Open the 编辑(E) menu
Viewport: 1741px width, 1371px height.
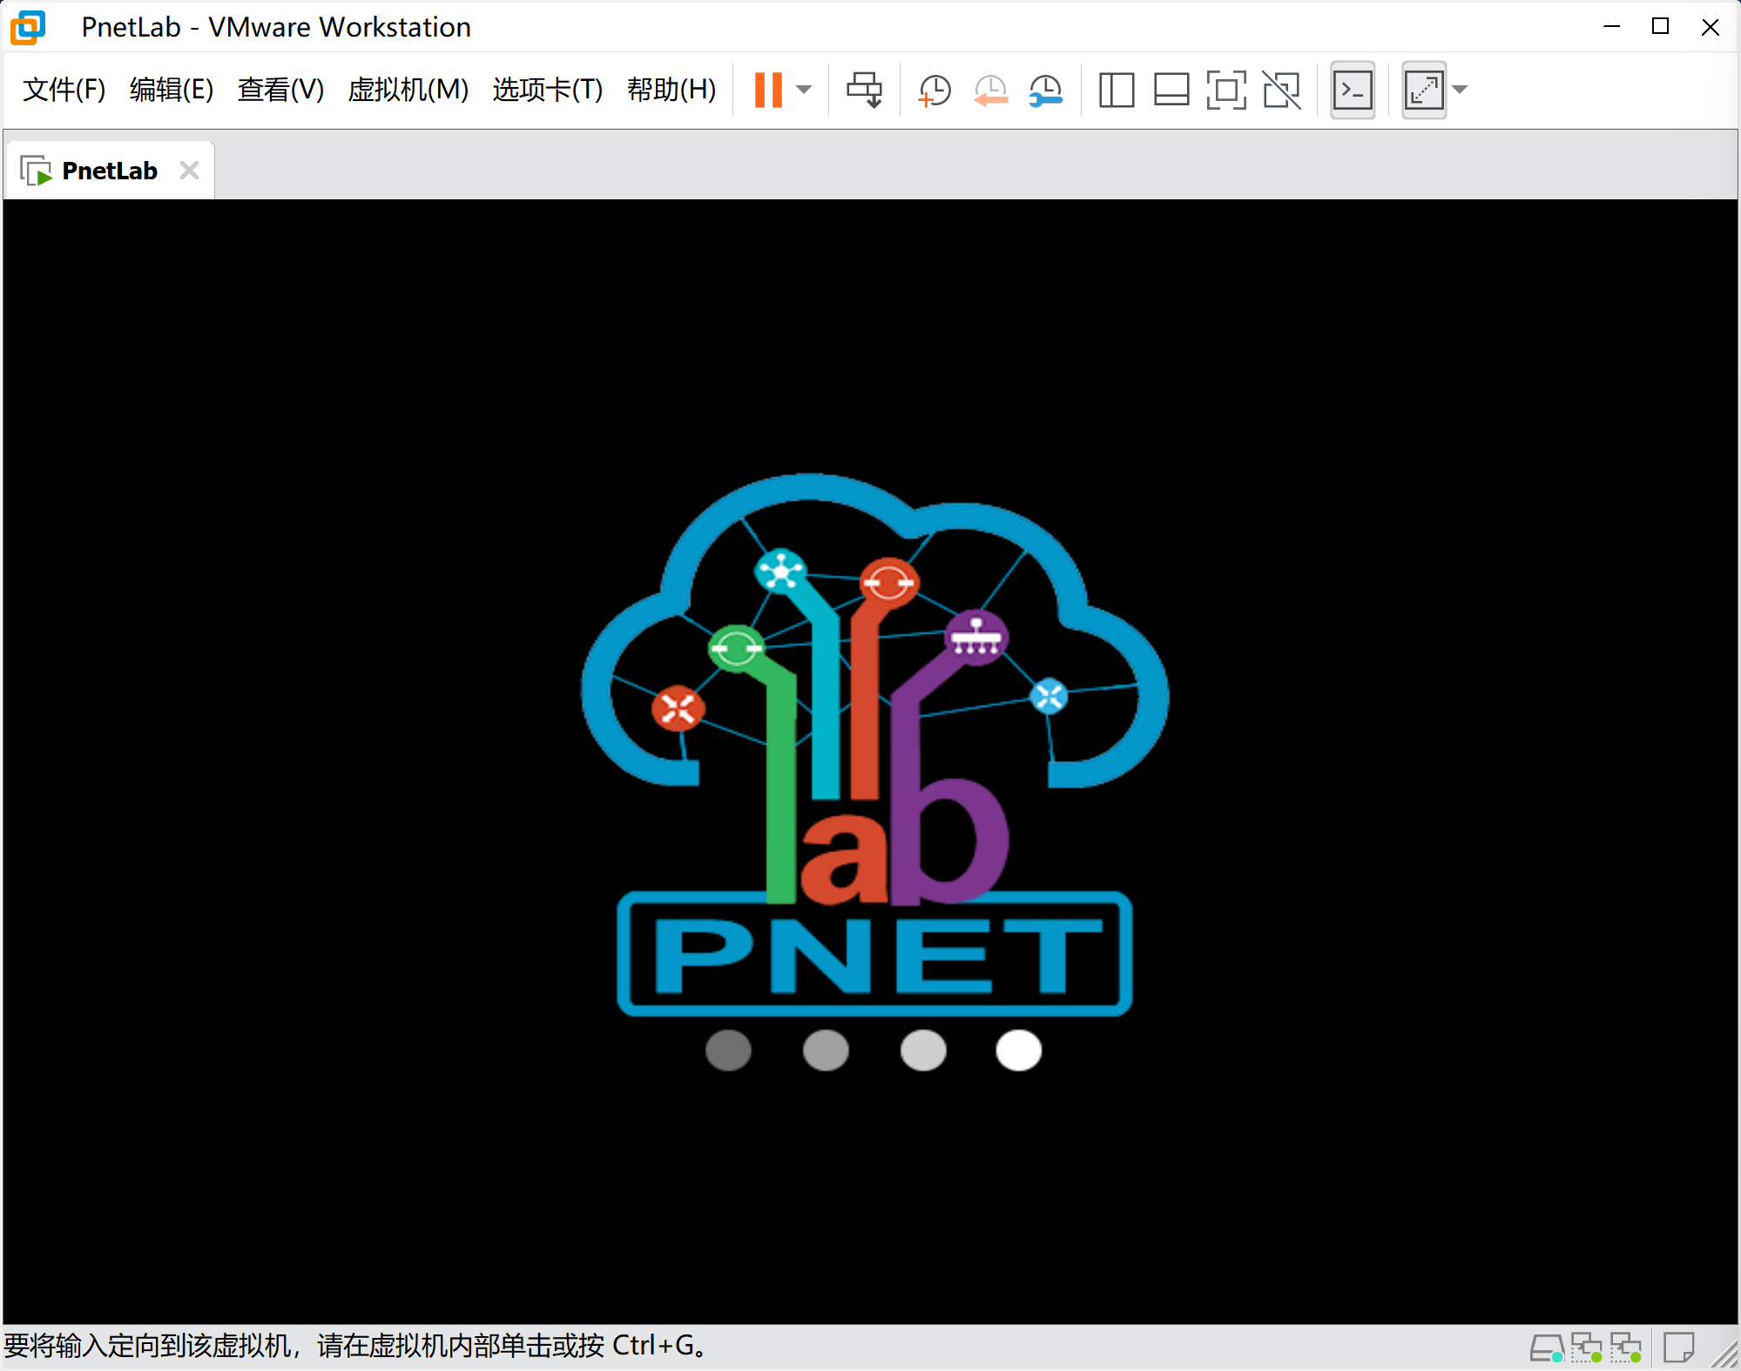(172, 90)
